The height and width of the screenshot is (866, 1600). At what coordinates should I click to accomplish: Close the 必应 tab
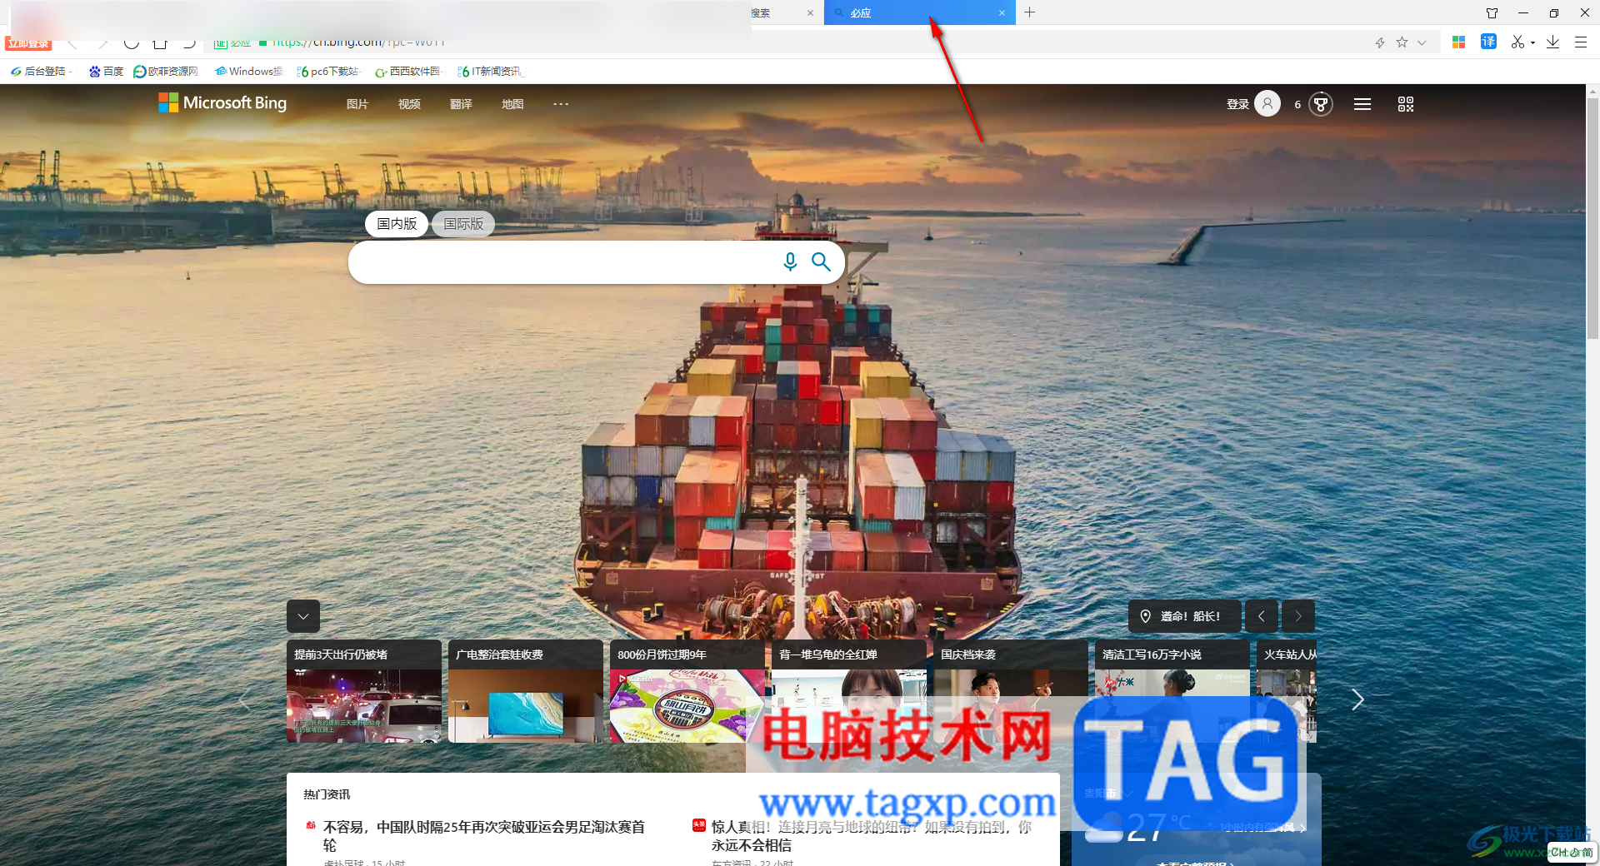[1002, 12]
